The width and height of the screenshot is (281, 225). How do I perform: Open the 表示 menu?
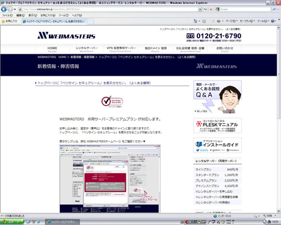pos(32,15)
